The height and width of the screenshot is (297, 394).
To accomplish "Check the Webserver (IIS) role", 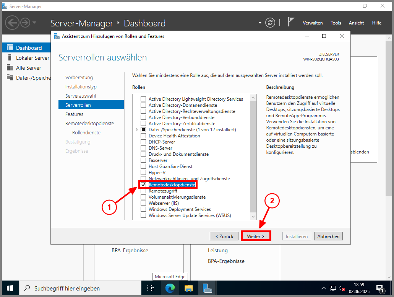I will pyautogui.click(x=143, y=203).
